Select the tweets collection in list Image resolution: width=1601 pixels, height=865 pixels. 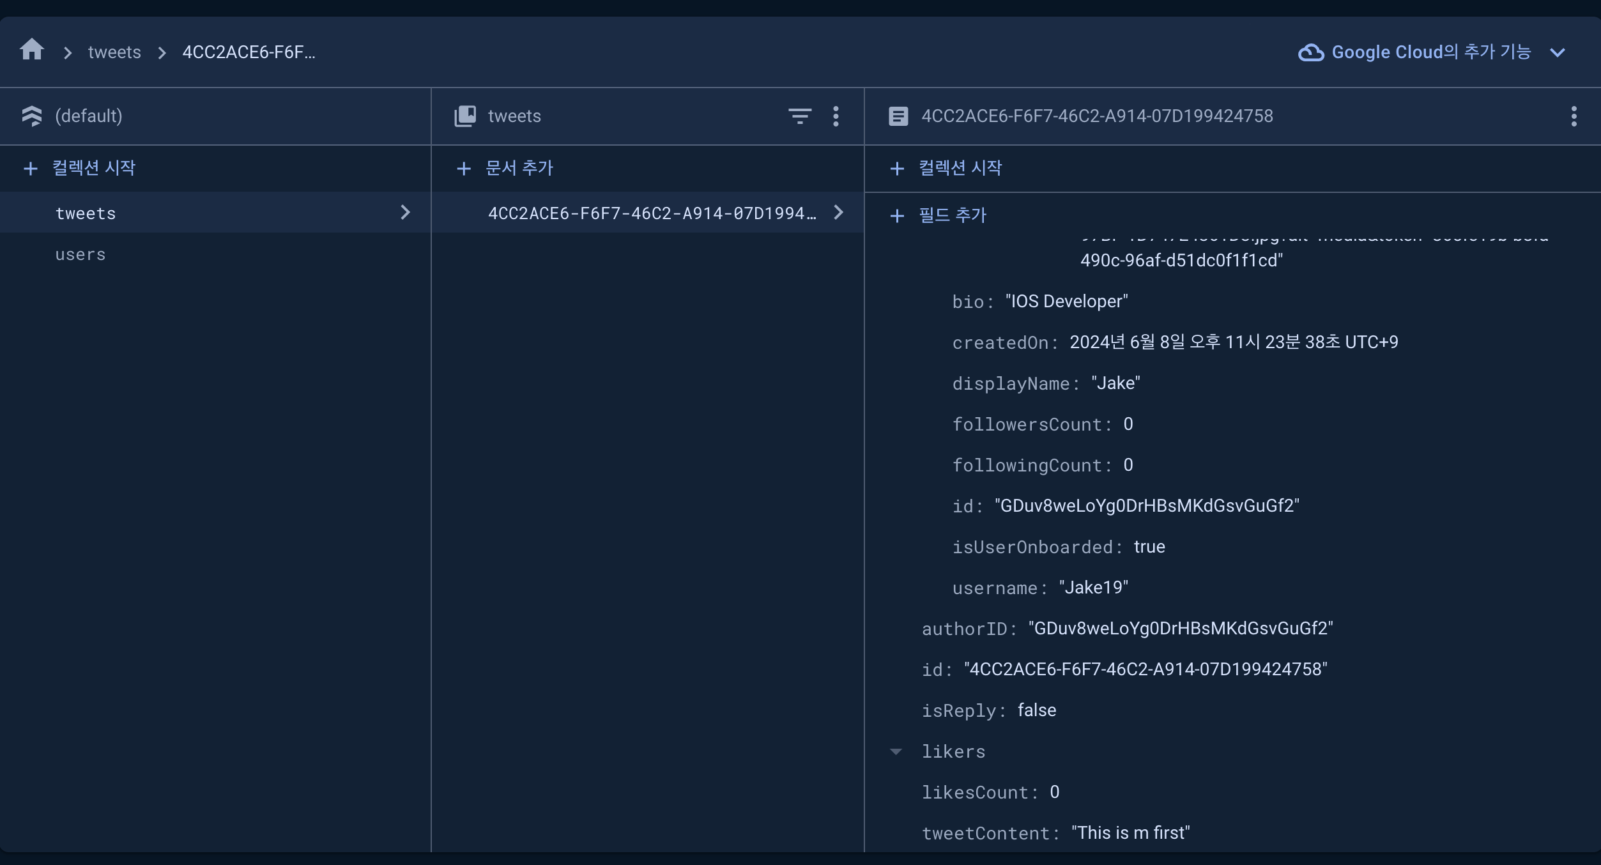pos(86,213)
